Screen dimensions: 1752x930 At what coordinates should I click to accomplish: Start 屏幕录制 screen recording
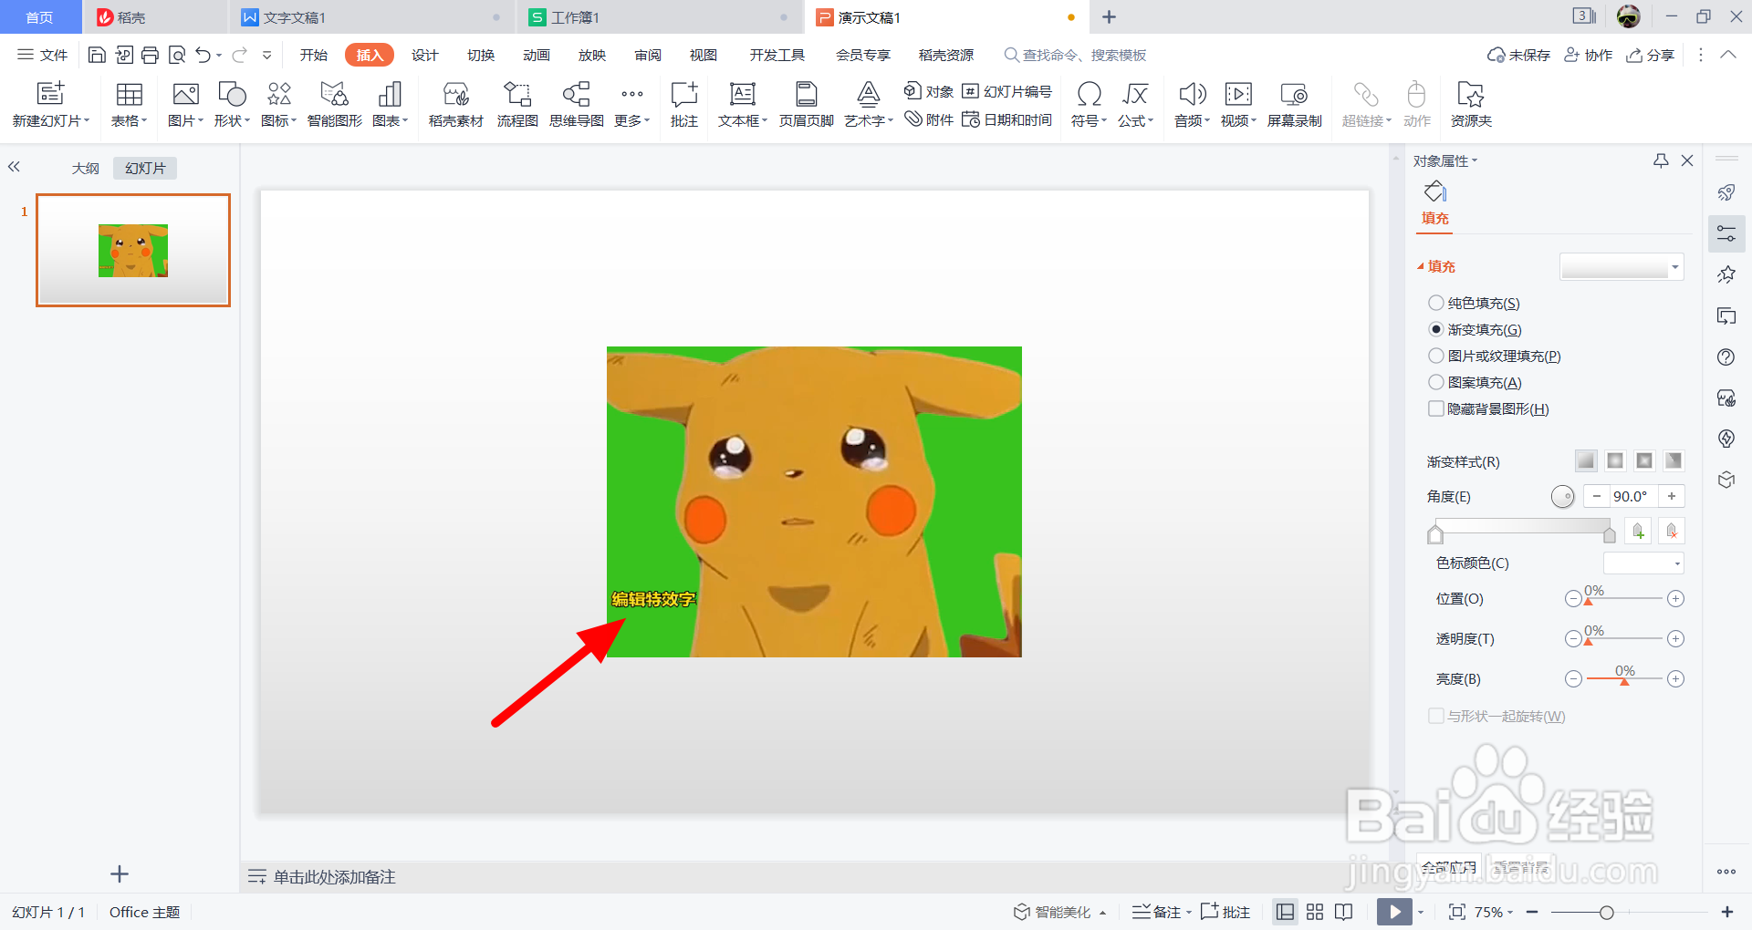tap(1295, 104)
